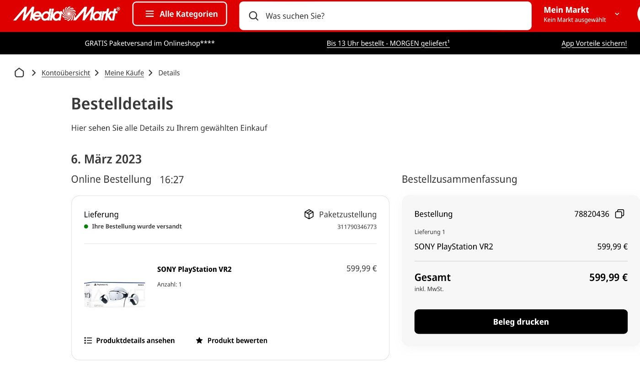Click the 'Lieferung 1' label in summary
640x366 pixels.
pos(430,232)
